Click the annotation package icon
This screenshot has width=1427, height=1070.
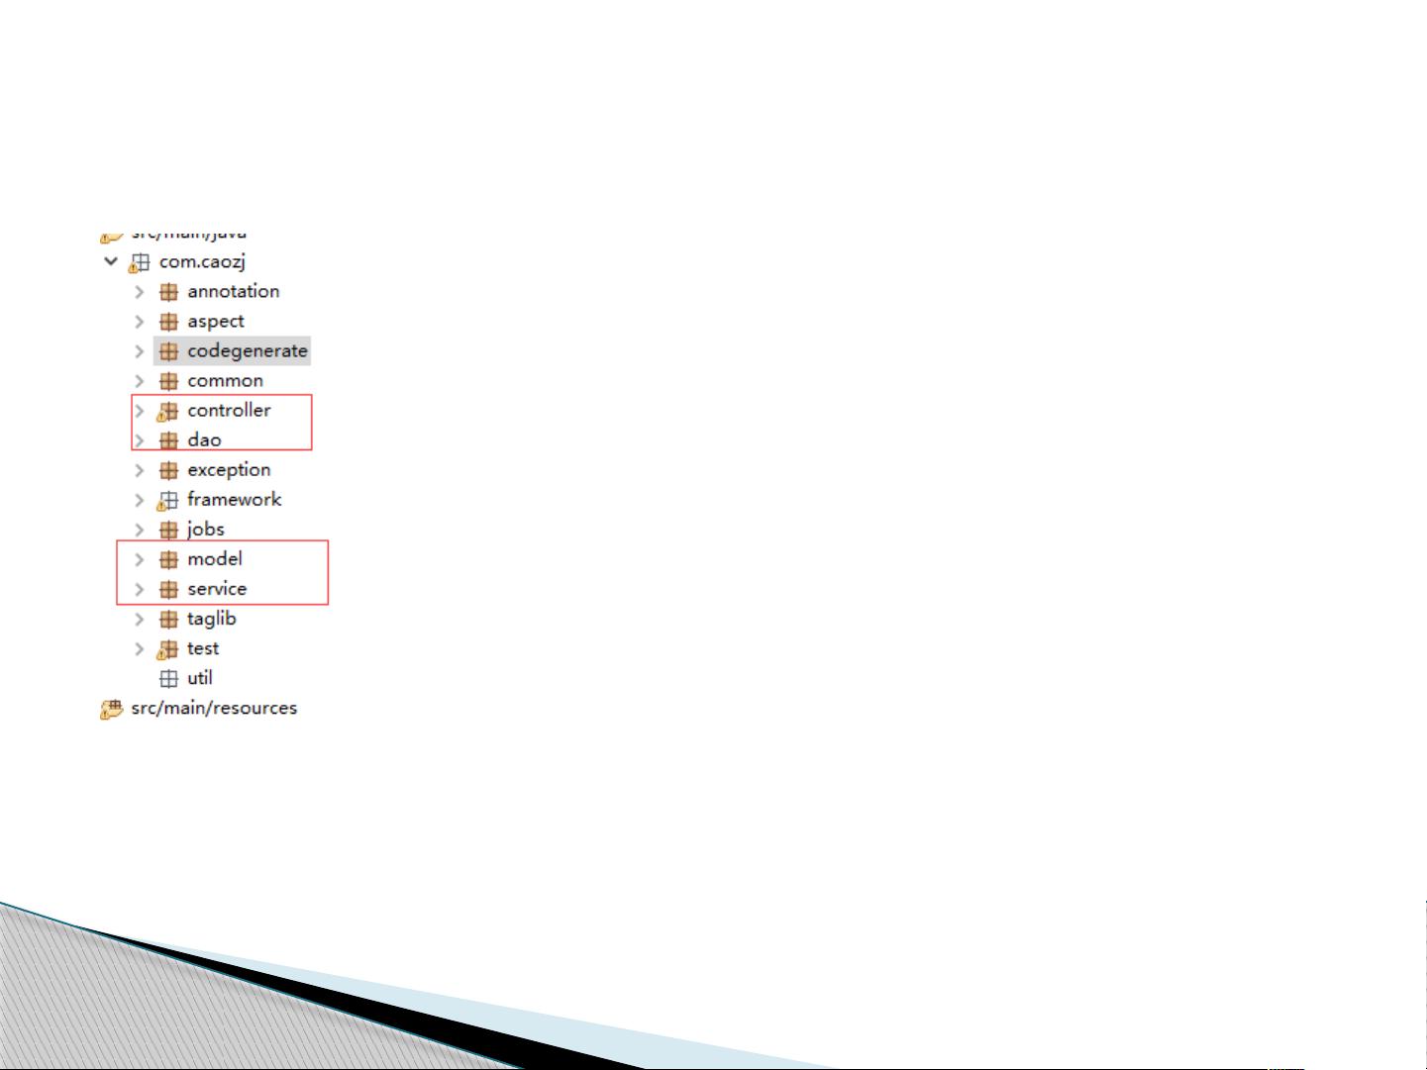coord(168,292)
